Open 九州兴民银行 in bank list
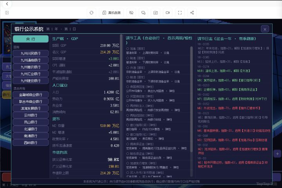 (x=31, y=53)
